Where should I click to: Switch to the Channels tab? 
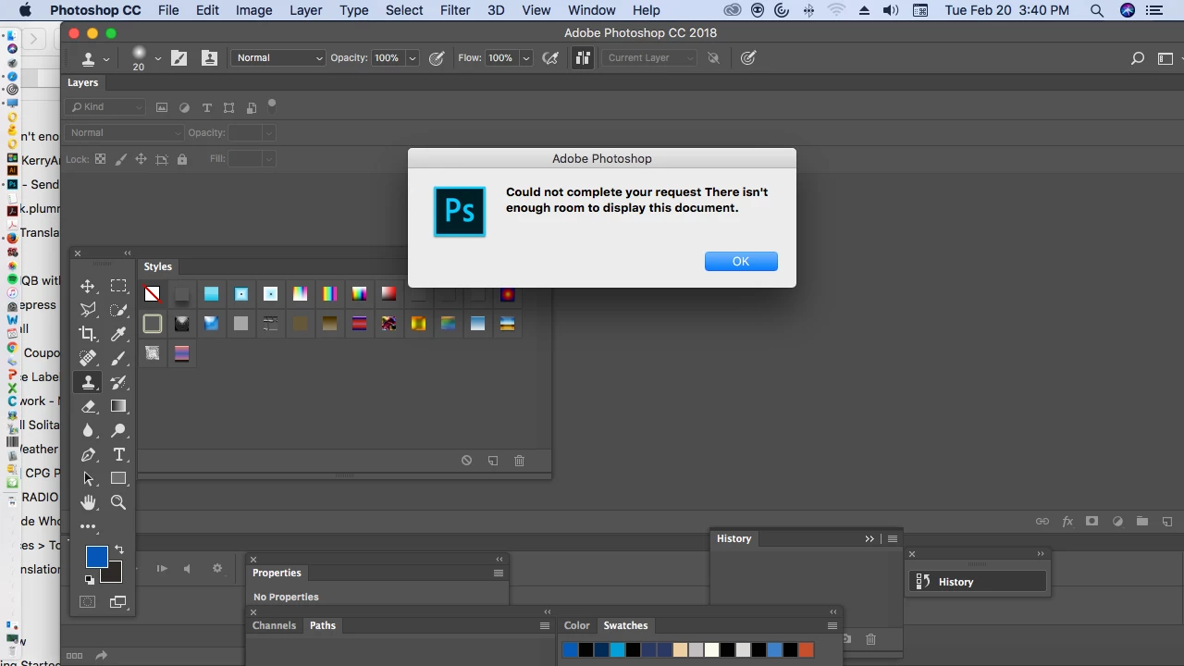pos(274,625)
